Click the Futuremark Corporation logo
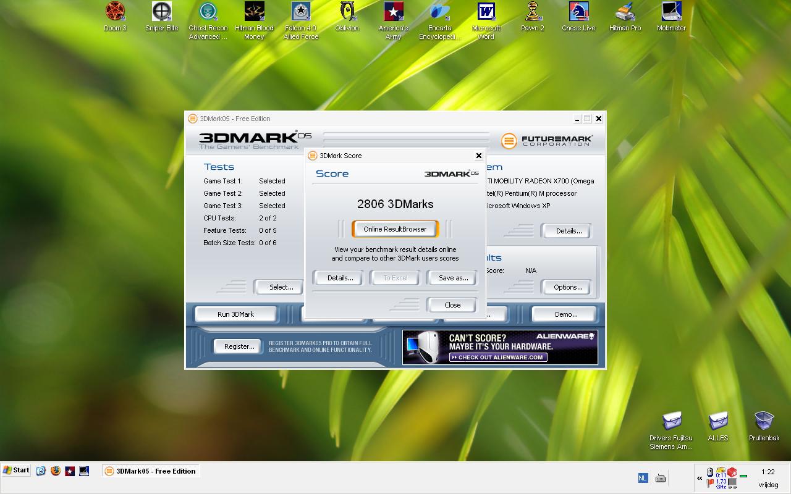Screen dimensions: 791x494 [547, 141]
